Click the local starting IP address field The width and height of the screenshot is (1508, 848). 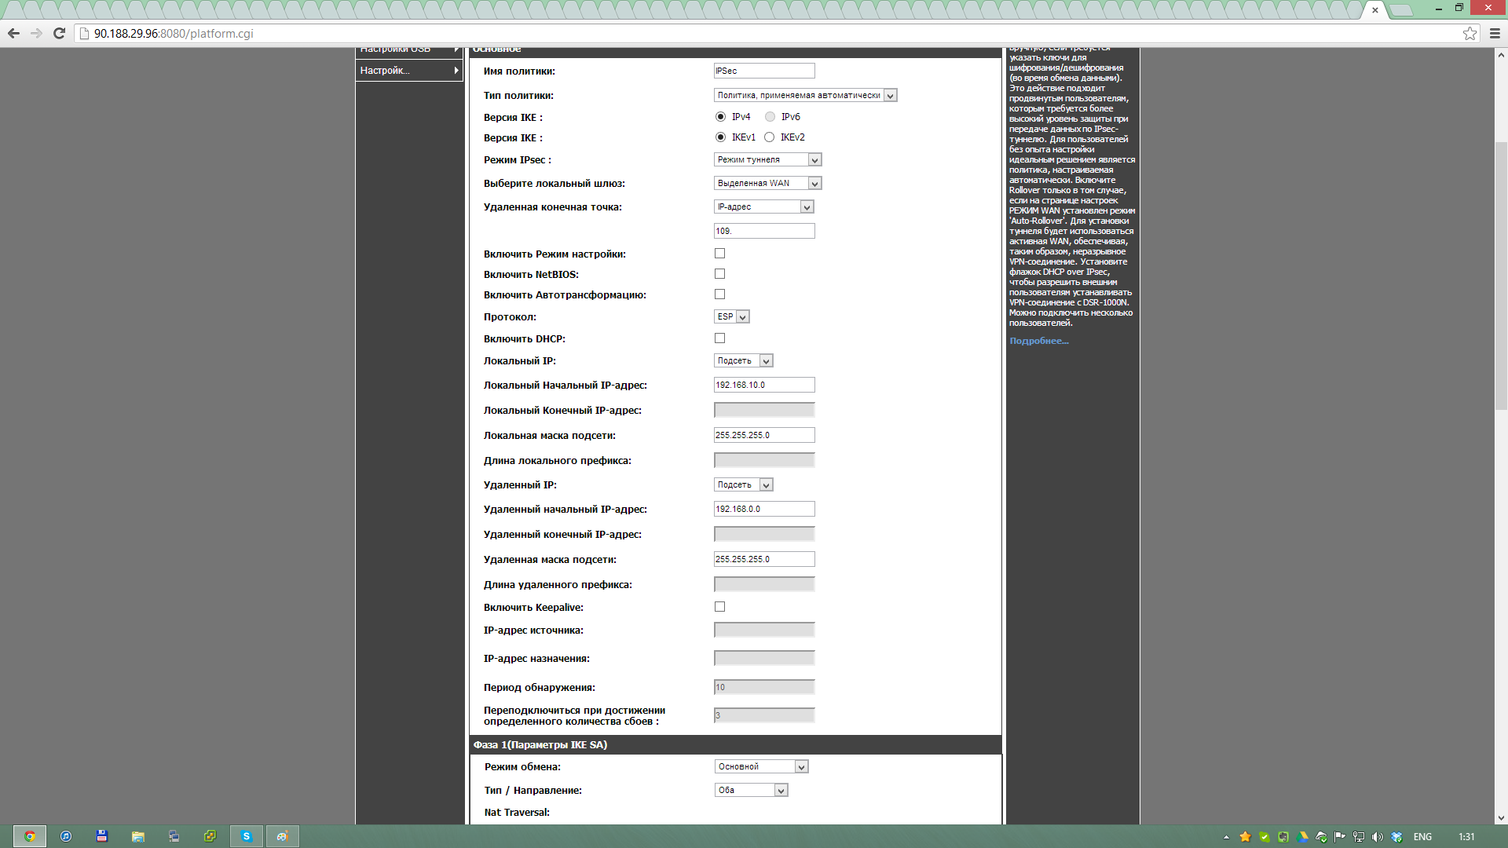point(763,385)
